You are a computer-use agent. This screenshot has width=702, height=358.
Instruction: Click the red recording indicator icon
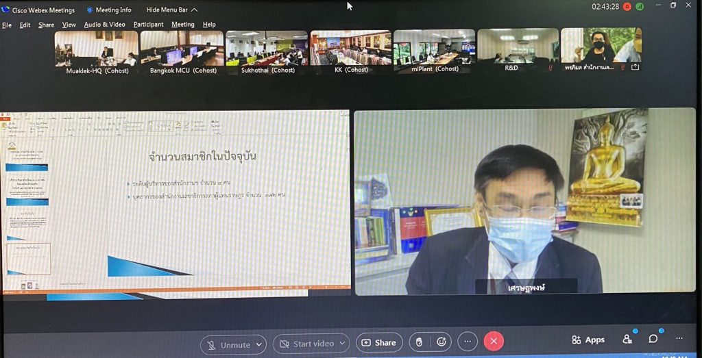coord(627,7)
